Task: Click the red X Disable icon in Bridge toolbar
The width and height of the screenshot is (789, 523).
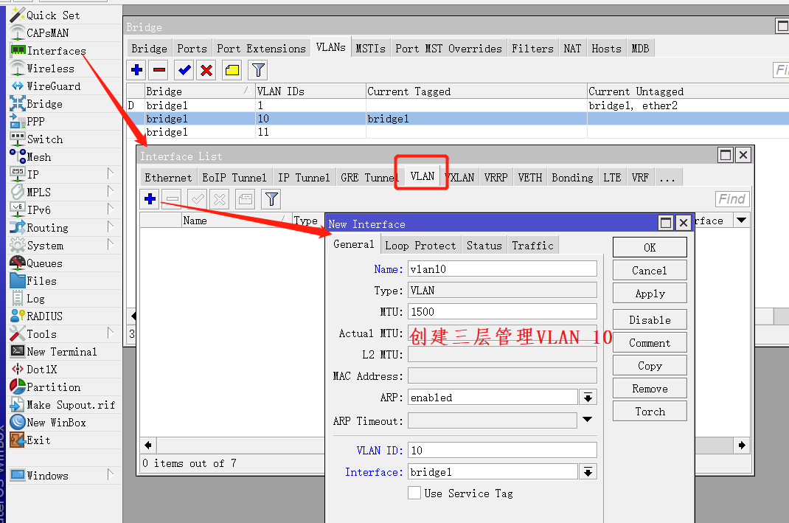Action: (x=207, y=71)
